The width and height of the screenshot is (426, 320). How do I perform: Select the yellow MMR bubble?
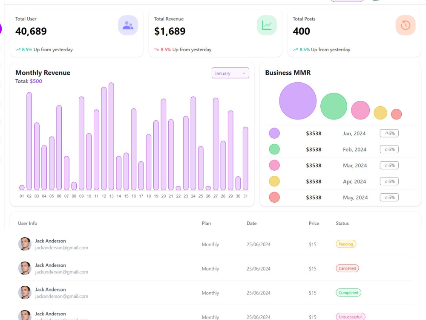(x=380, y=113)
